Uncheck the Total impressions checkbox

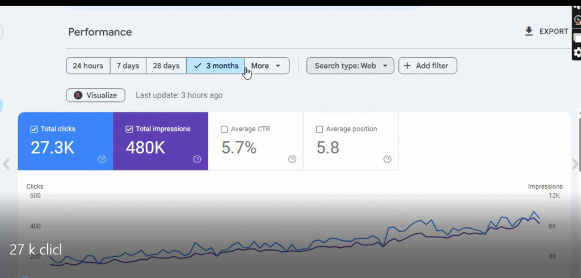(x=129, y=129)
